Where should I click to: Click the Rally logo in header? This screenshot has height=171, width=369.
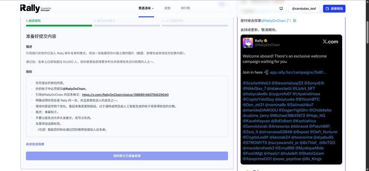(x=30, y=9)
